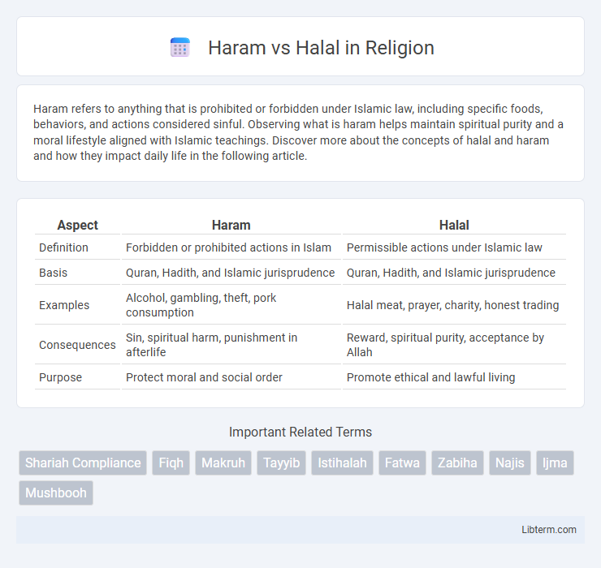Visit the Libterm.com footer link
This screenshot has height=568, width=601.
(x=549, y=529)
